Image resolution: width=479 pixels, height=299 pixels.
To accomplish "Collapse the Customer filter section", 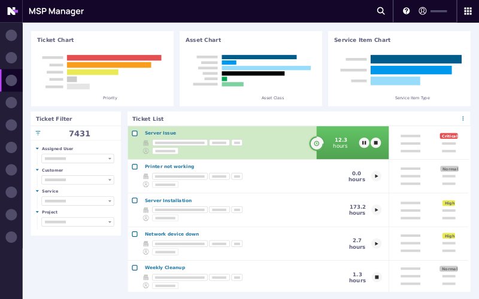I will tap(37, 170).
